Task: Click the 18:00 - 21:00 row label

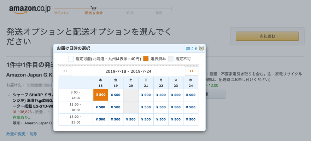Action: coord(76,119)
